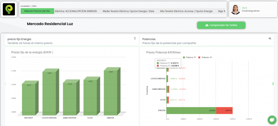Viewport: 278px width, 126px height.
Task: Click the precio fijo Energía panel title
Action: [19, 39]
